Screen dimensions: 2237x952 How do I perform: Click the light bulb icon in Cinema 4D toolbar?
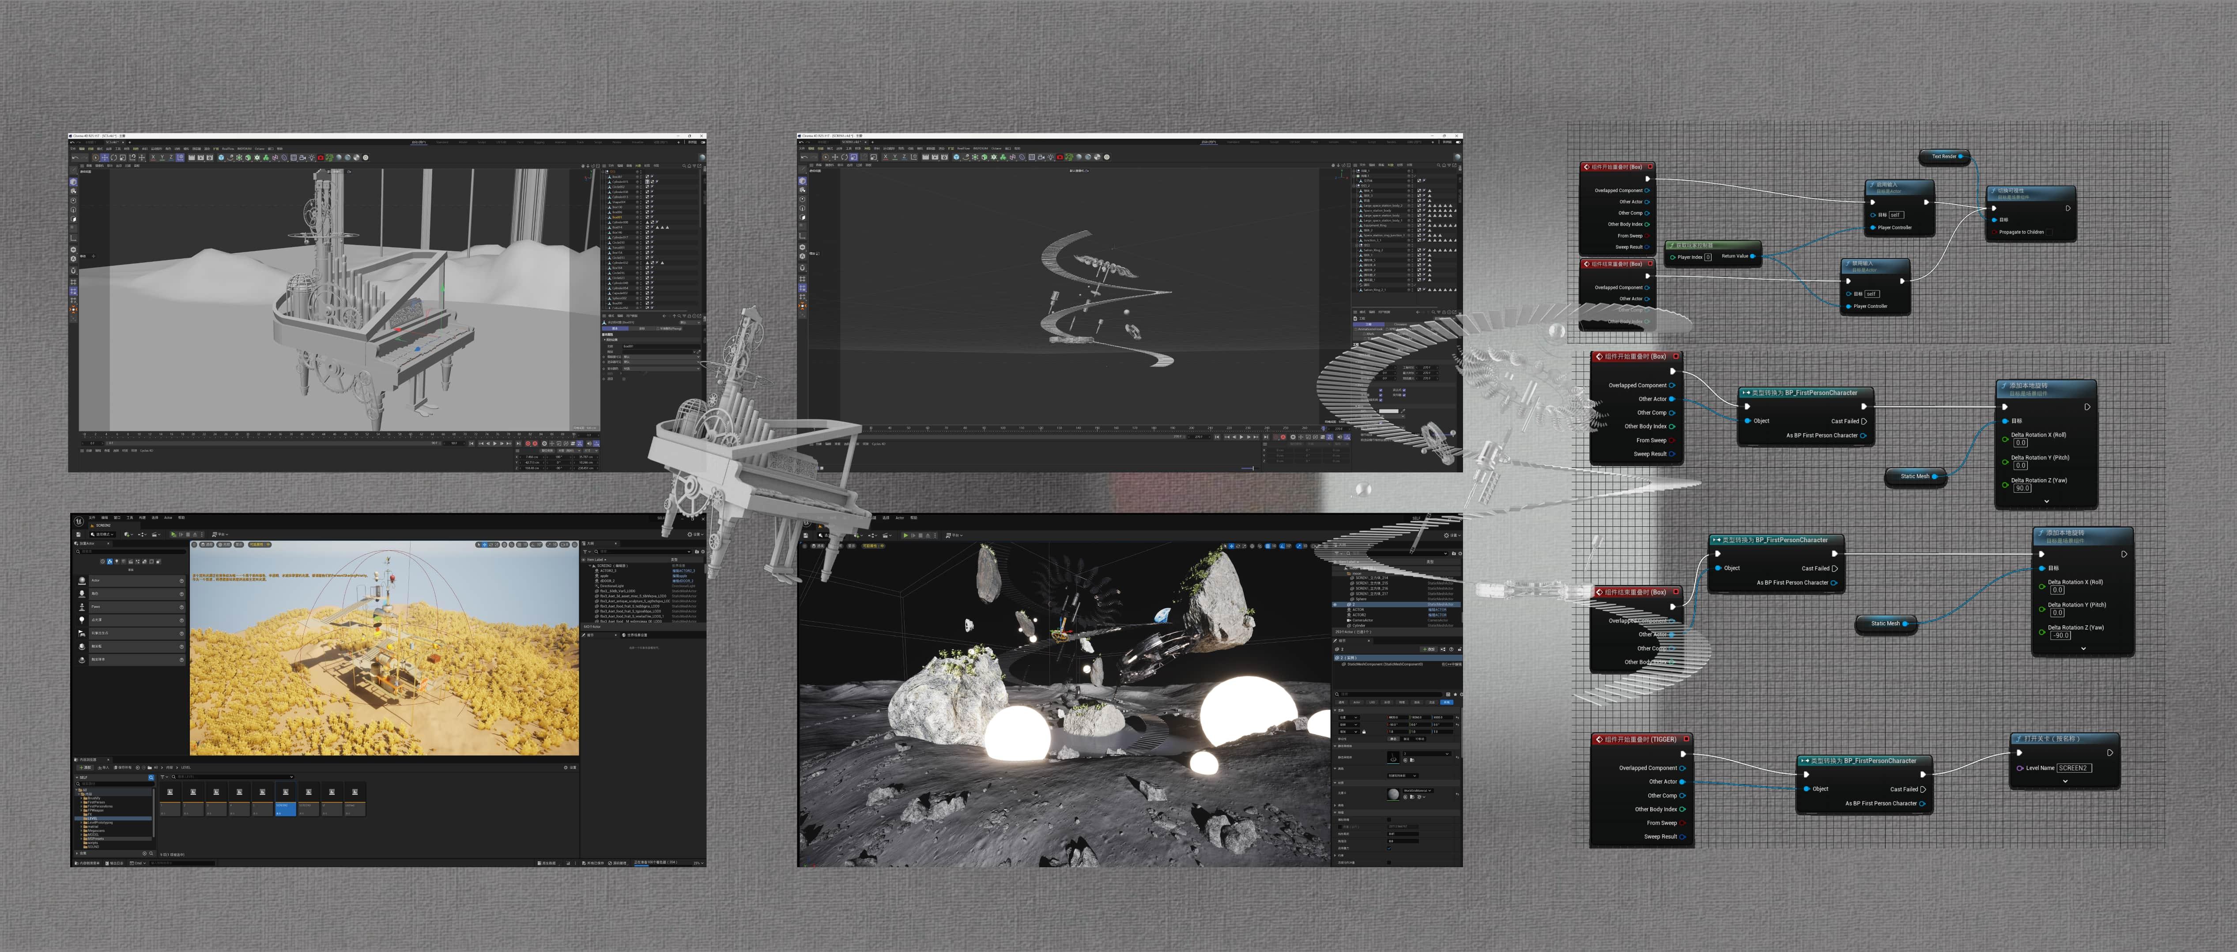[x=312, y=158]
